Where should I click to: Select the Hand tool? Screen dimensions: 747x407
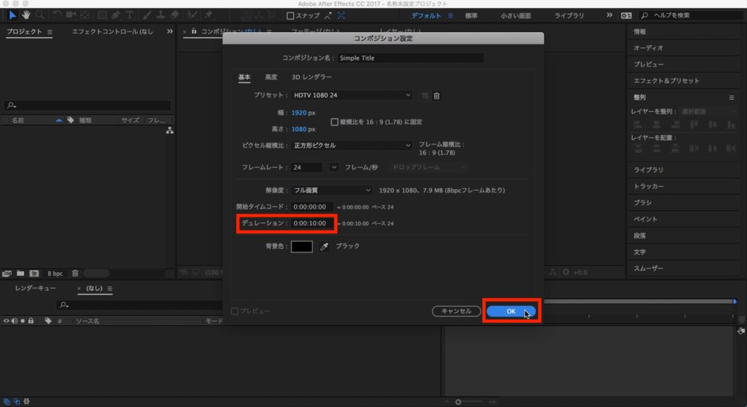(26, 15)
